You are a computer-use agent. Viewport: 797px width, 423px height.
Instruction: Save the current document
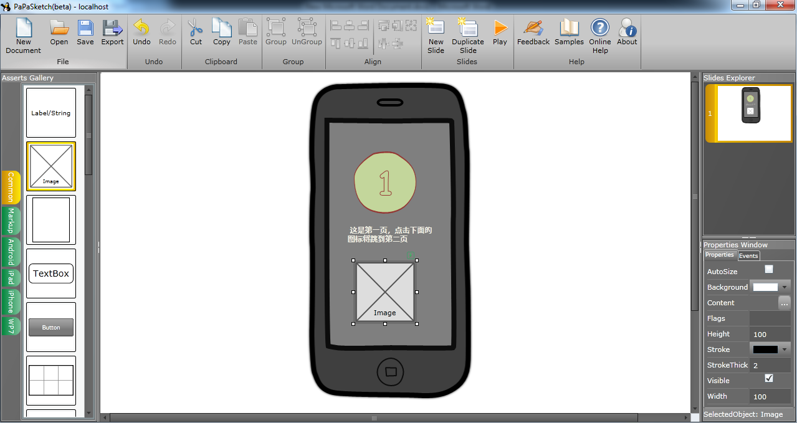pyautogui.click(x=85, y=33)
